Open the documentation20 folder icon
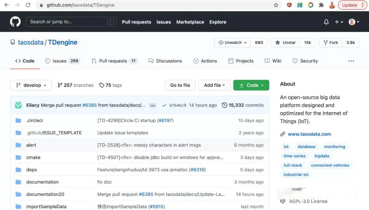 pyautogui.click(x=18, y=194)
